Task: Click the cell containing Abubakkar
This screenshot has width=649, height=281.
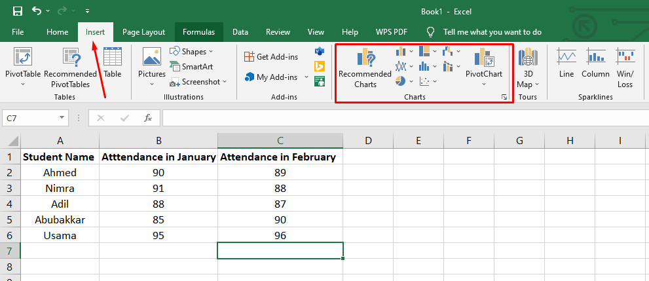Action: point(60,219)
